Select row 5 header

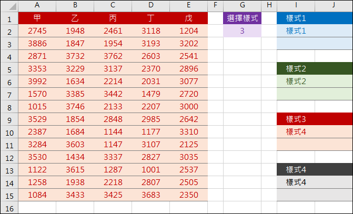pos(9,69)
